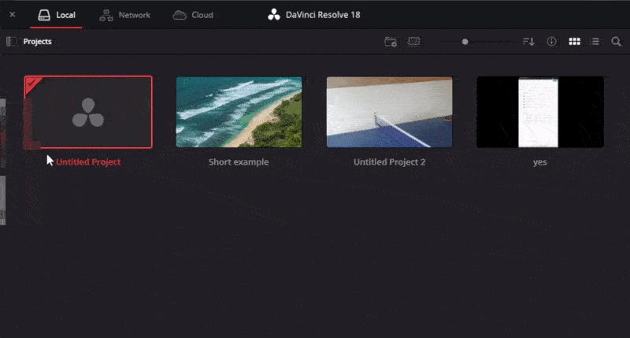Screen dimensions: 630x338
Task: Click the Untitled Project 2 name label
Action: coord(389,162)
